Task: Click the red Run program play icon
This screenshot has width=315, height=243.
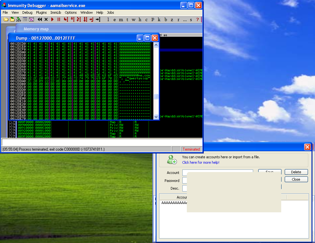Action: (x=52, y=20)
